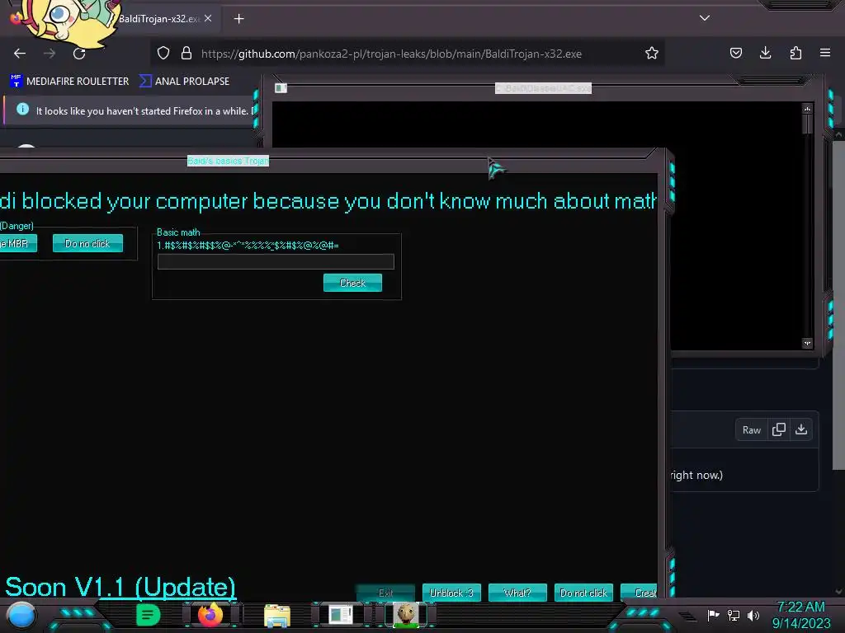This screenshot has height=633, width=845.
Task: Focus the Basic math answer field
Action: pos(276,261)
